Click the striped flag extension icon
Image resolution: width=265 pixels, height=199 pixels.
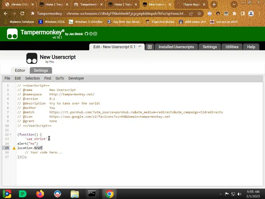point(210,13)
